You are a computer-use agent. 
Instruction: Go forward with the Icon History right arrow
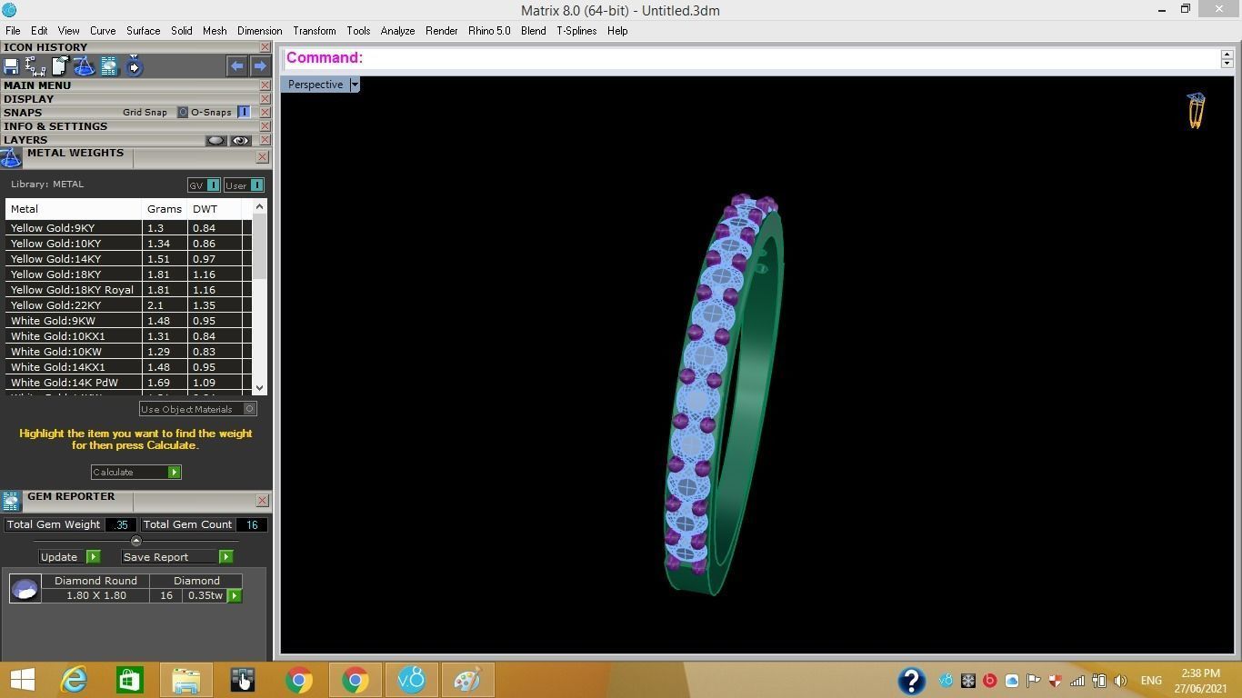coord(260,66)
